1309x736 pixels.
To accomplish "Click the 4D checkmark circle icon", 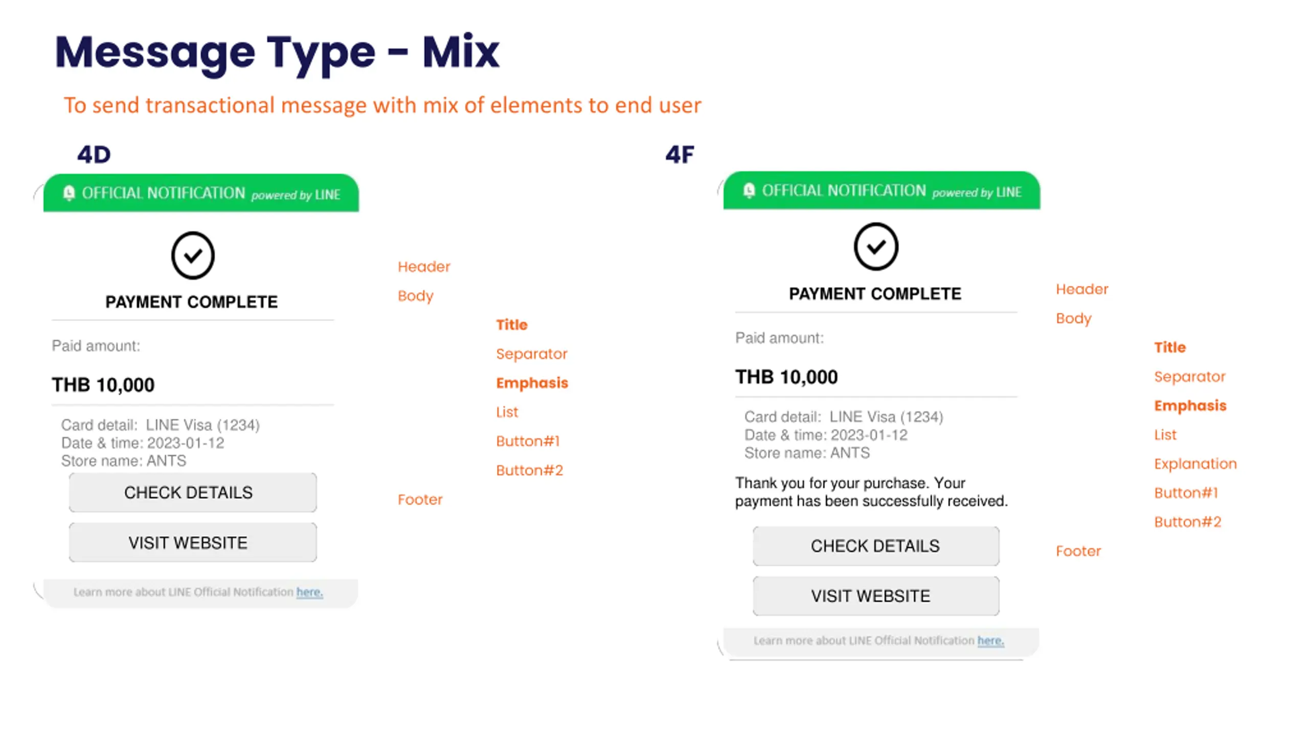I will 193,256.
